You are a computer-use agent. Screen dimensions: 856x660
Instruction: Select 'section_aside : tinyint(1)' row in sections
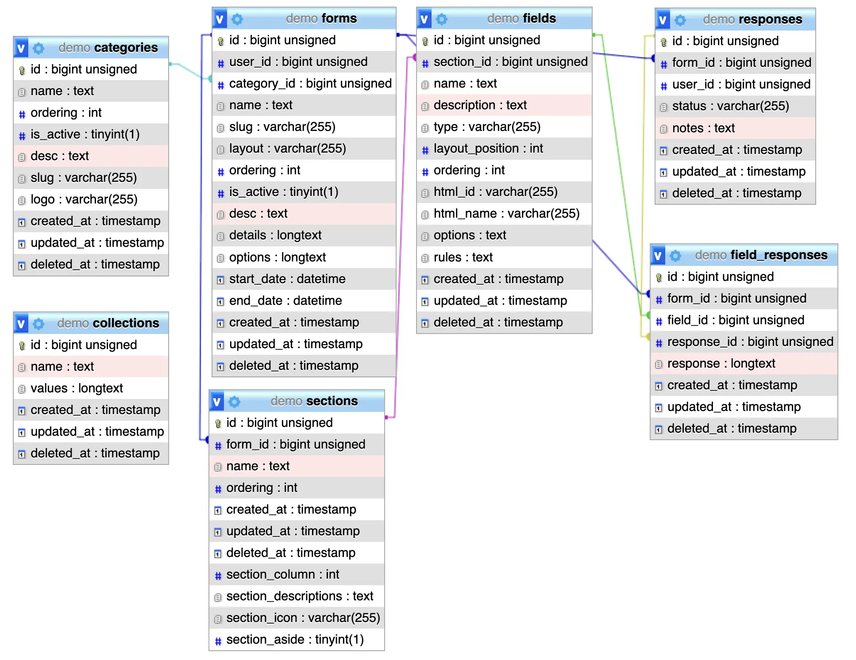297,640
